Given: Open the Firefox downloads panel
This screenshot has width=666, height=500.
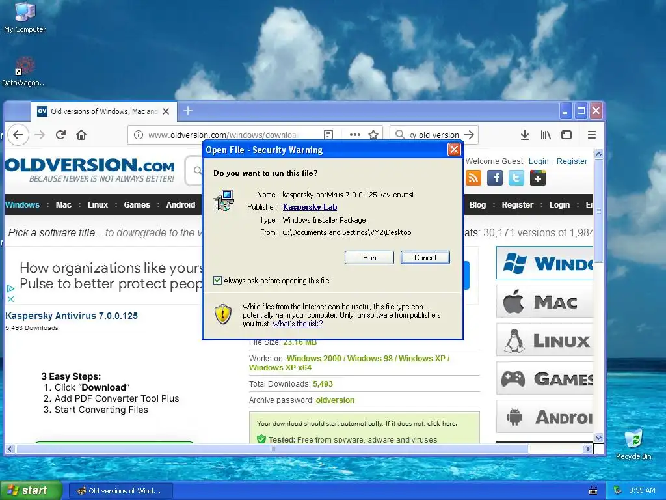Looking at the screenshot, I should (x=525, y=135).
